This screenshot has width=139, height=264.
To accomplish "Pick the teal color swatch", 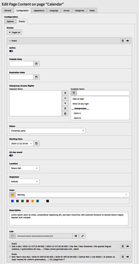I will pyautogui.click(x=37, y=201).
